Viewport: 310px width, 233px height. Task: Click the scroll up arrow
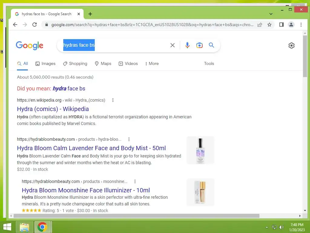click(x=305, y=33)
